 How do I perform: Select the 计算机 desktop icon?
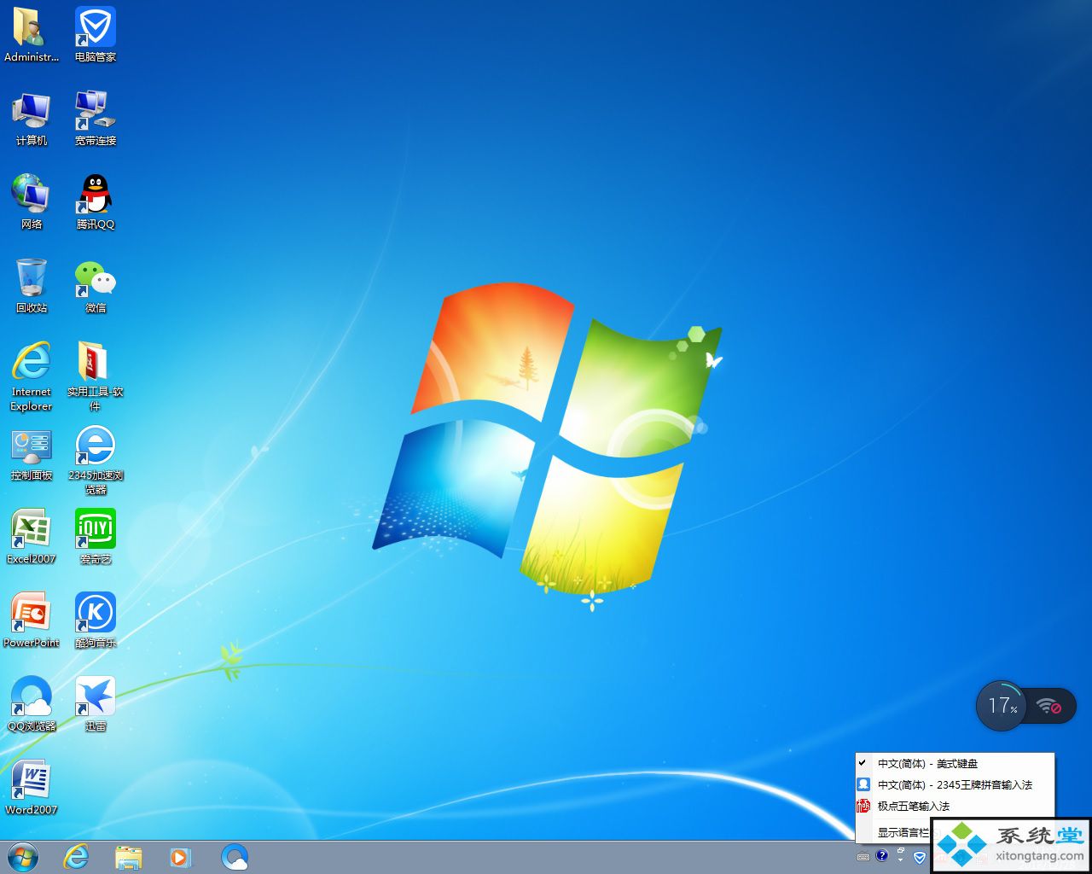(x=32, y=119)
